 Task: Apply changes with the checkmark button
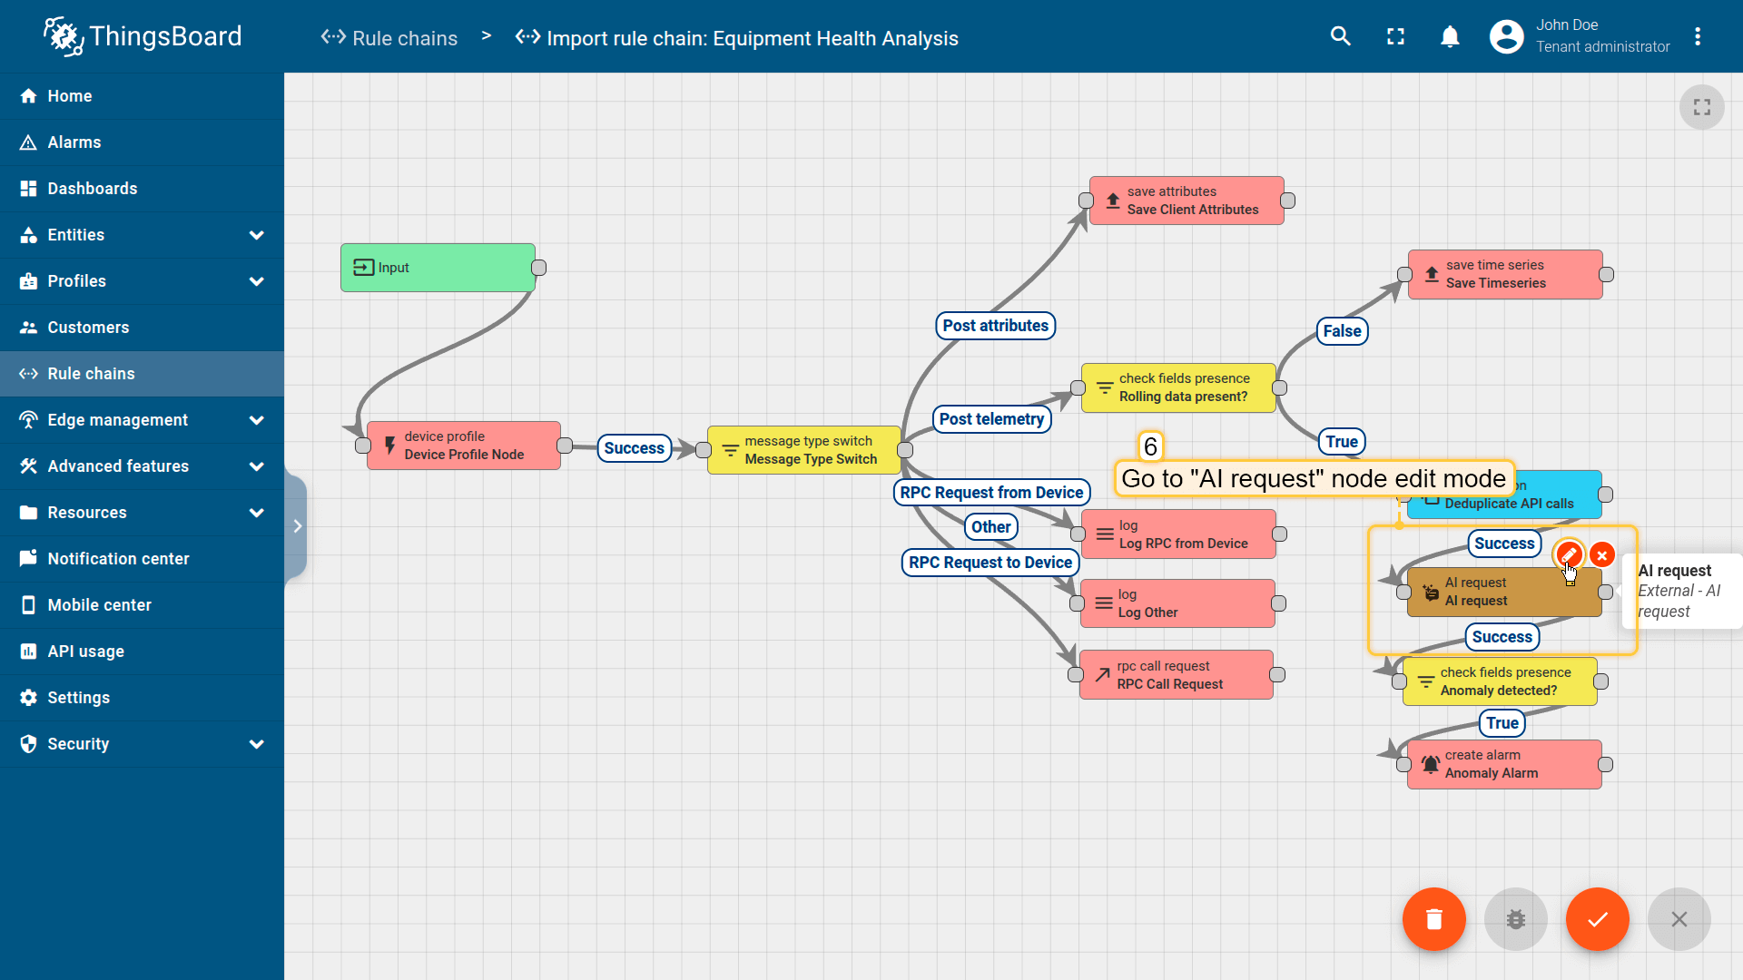click(x=1598, y=919)
